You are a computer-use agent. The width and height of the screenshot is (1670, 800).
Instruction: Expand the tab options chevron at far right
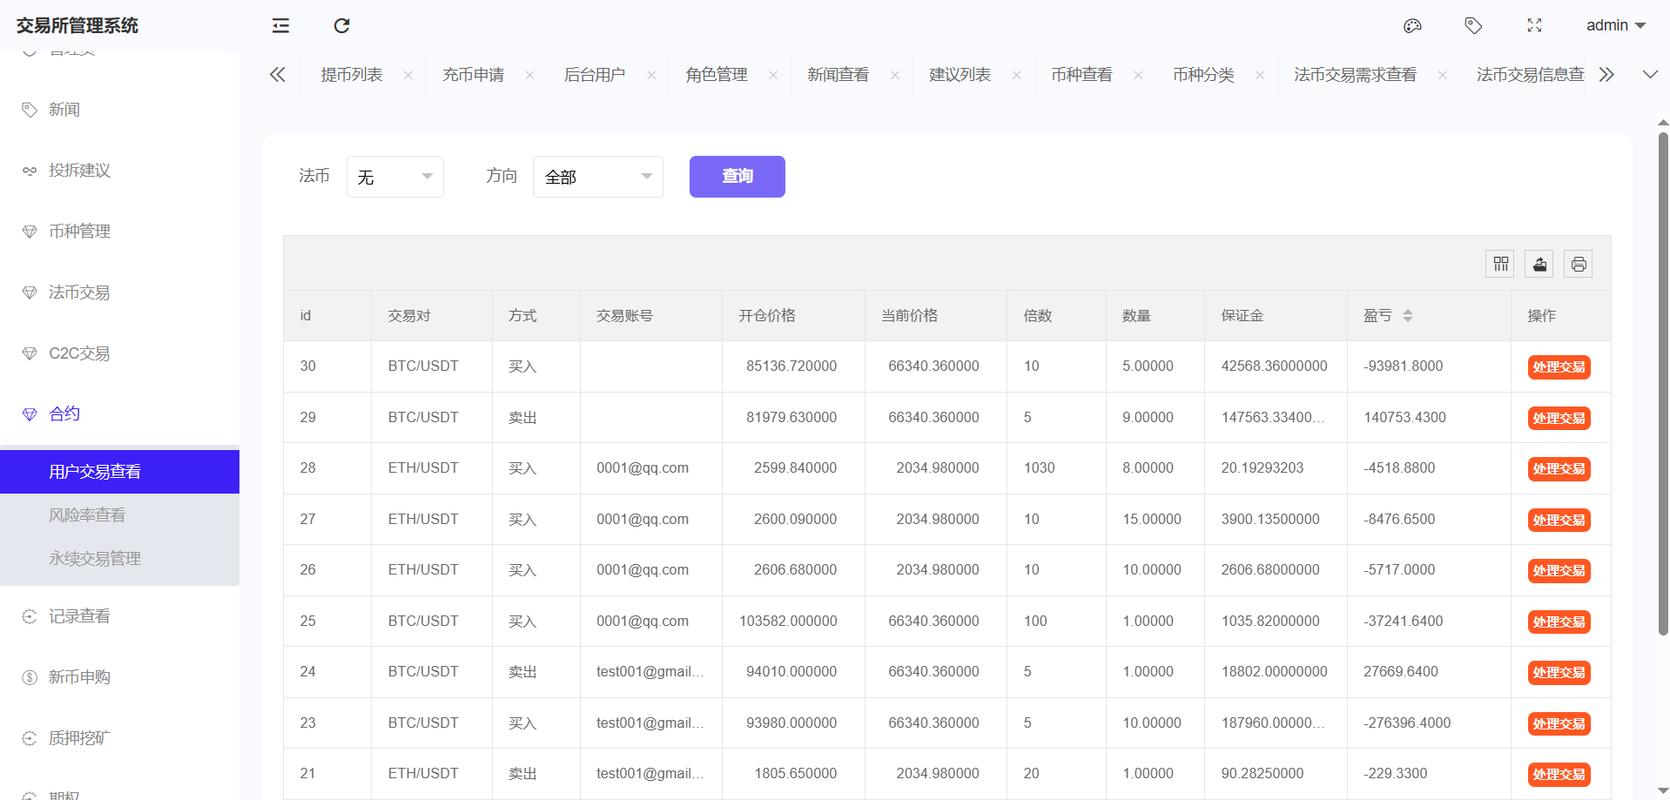tap(1650, 75)
